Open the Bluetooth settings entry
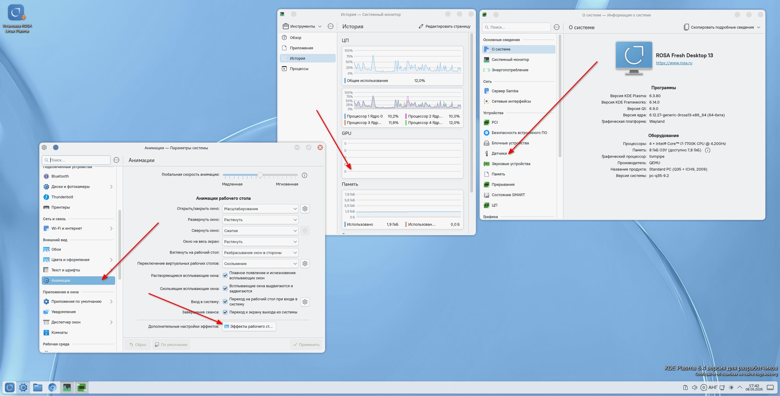This screenshot has height=396, width=780. (x=60, y=176)
